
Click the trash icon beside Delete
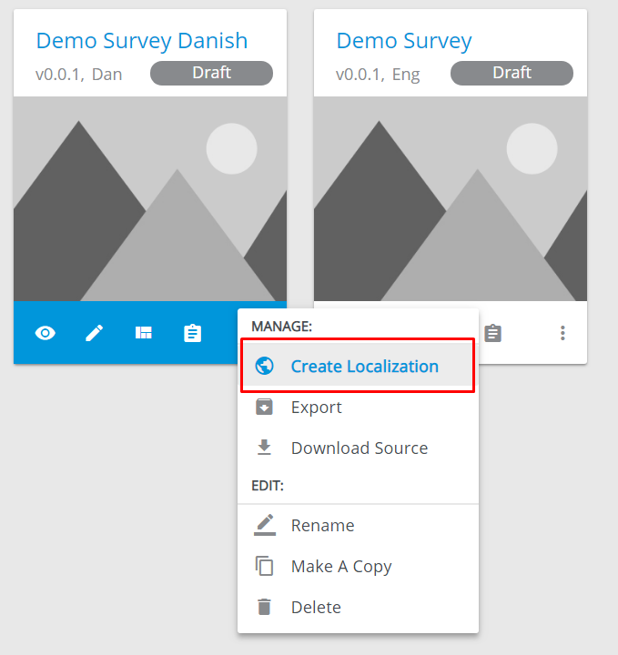265,607
